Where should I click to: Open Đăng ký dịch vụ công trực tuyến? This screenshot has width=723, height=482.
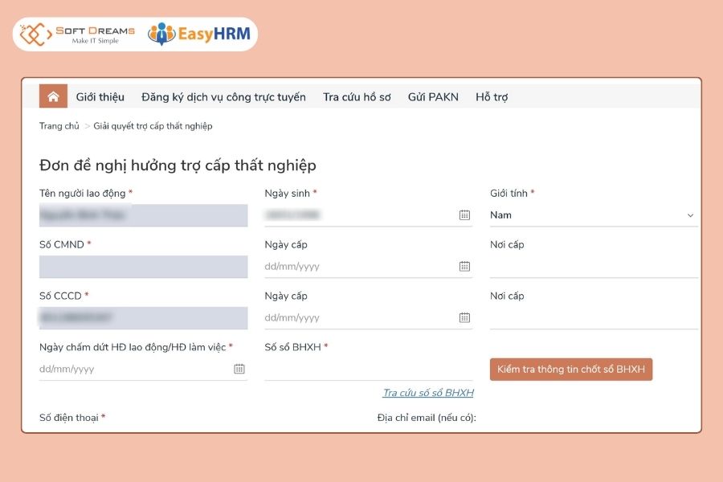[x=223, y=97]
